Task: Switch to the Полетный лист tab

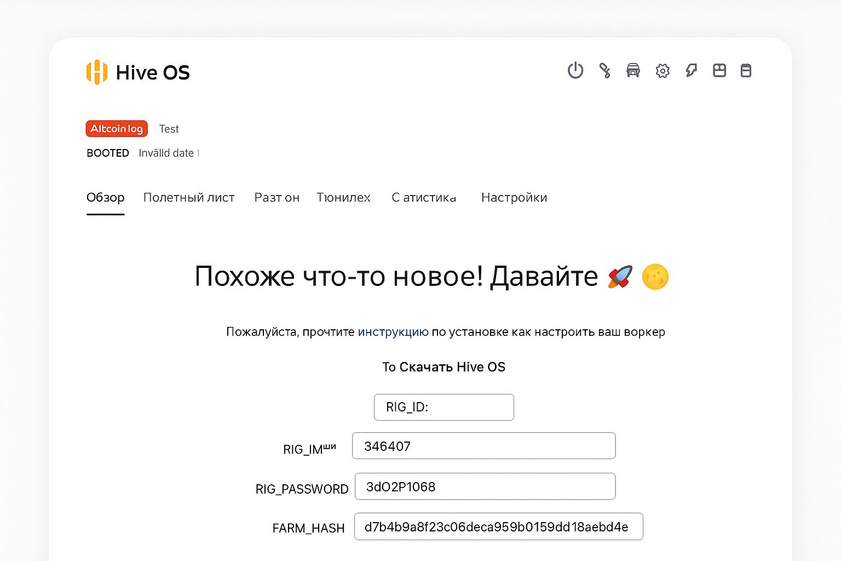Action: click(188, 197)
